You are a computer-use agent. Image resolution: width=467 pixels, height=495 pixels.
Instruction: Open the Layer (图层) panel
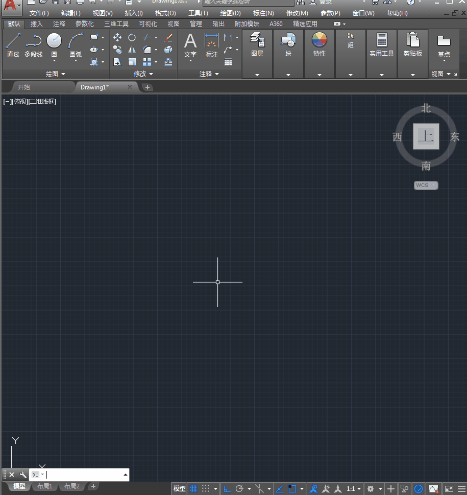(x=257, y=45)
